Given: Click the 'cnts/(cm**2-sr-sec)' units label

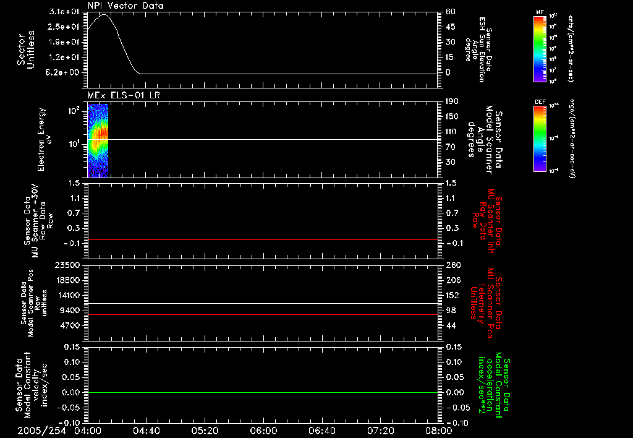Looking at the screenshot, I should pyautogui.click(x=571, y=48).
